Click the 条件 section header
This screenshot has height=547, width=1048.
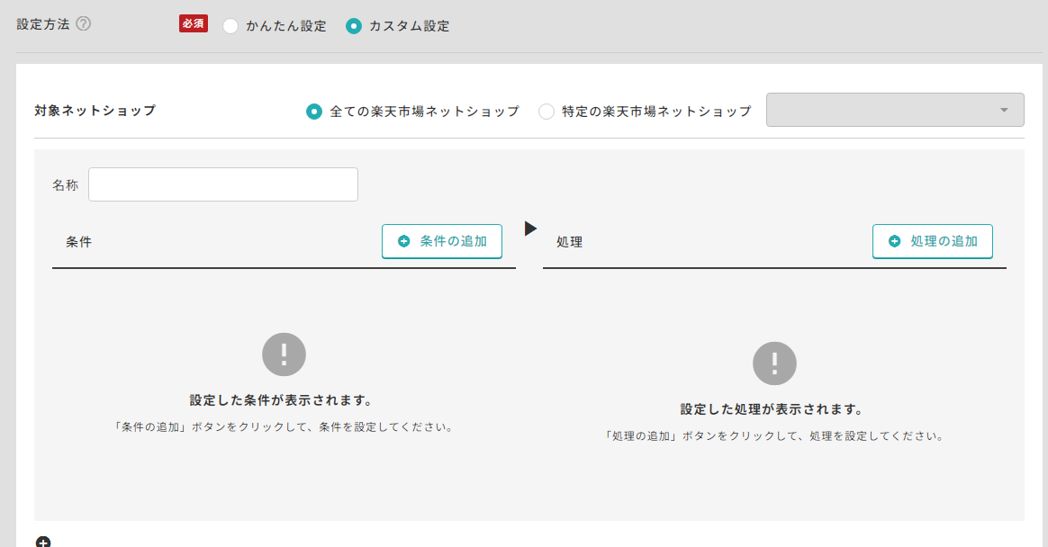(78, 242)
